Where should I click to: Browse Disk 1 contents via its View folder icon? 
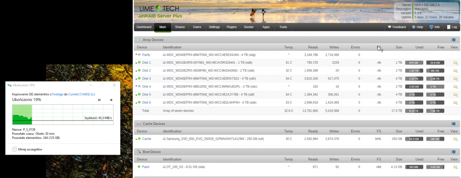click(x=455, y=63)
